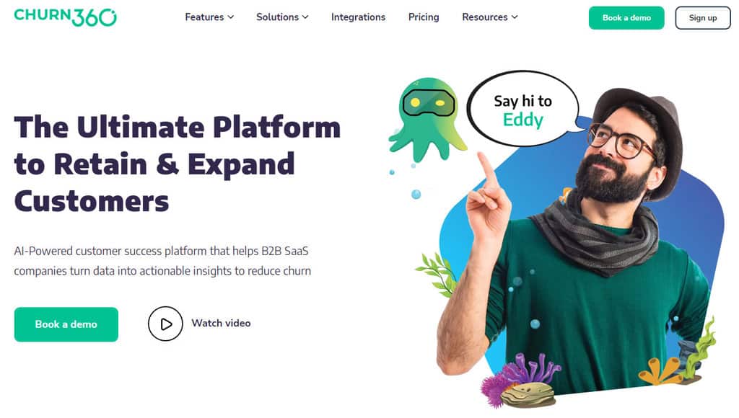Image resolution: width=739 pixels, height=418 pixels.
Task: Click the header Book a demo button
Action: click(x=626, y=18)
